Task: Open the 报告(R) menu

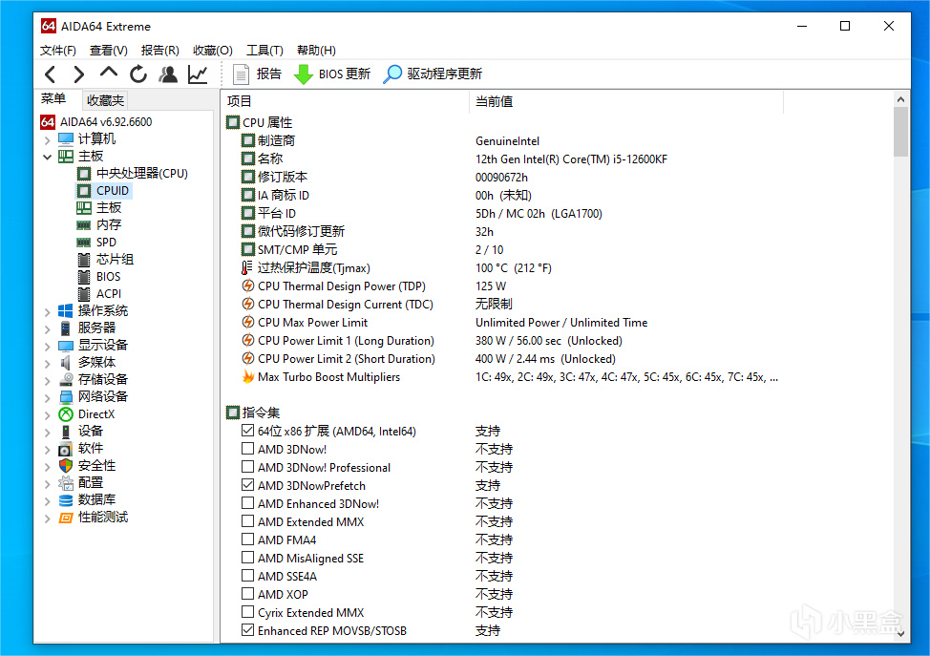Action: (160, 51)
